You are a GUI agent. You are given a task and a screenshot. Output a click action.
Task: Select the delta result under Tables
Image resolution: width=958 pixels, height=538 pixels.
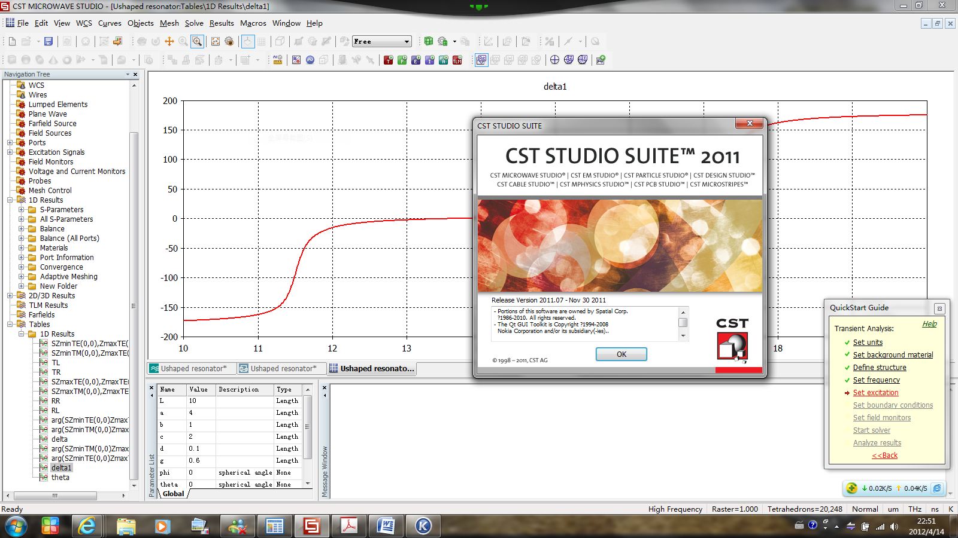coord(59,439)
